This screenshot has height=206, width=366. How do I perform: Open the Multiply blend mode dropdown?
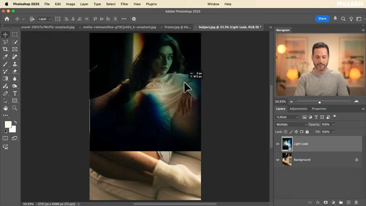[291, 124]
